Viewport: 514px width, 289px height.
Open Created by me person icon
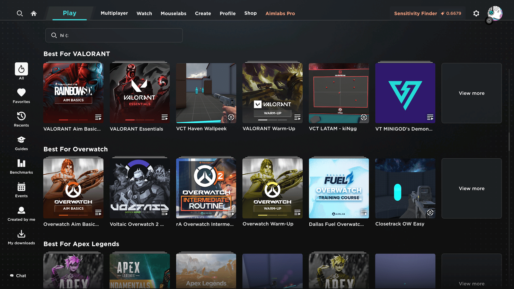[x=22, y=210]
